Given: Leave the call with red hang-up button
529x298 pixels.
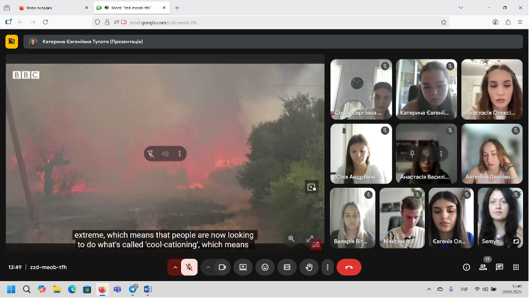Looking at the screenshot, I should (x=349, y=267).
